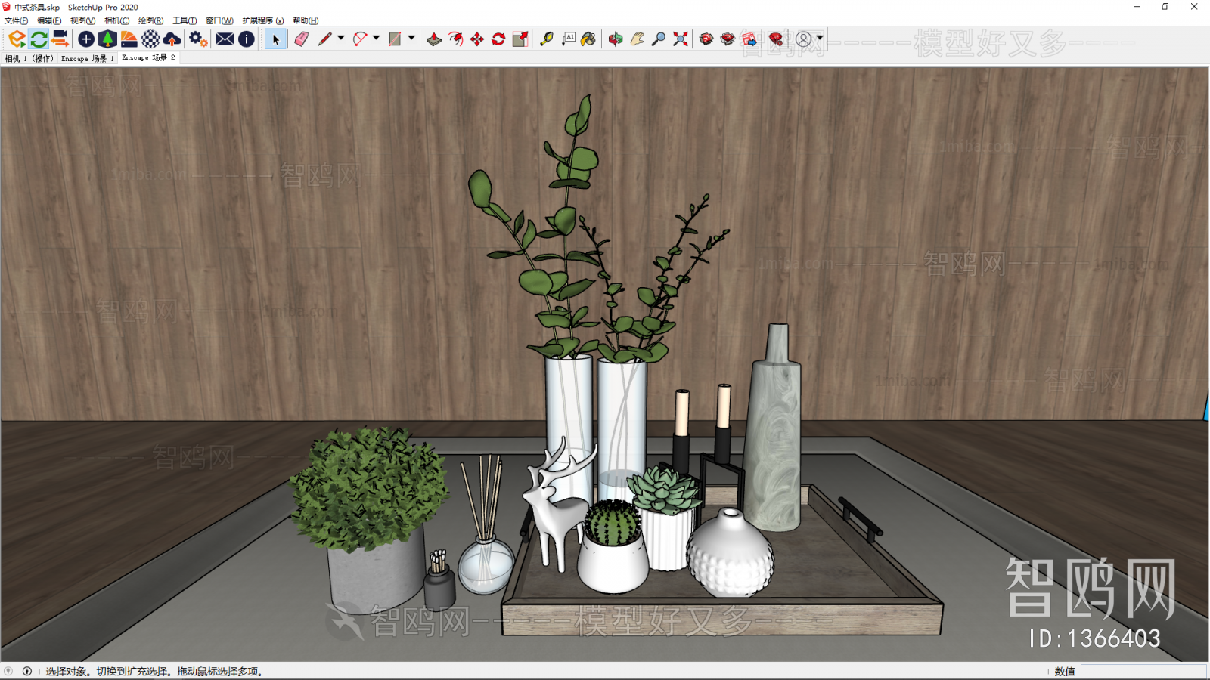Select the Text label tool
This screenshot has width=1210, height=680.
point(569,39)
